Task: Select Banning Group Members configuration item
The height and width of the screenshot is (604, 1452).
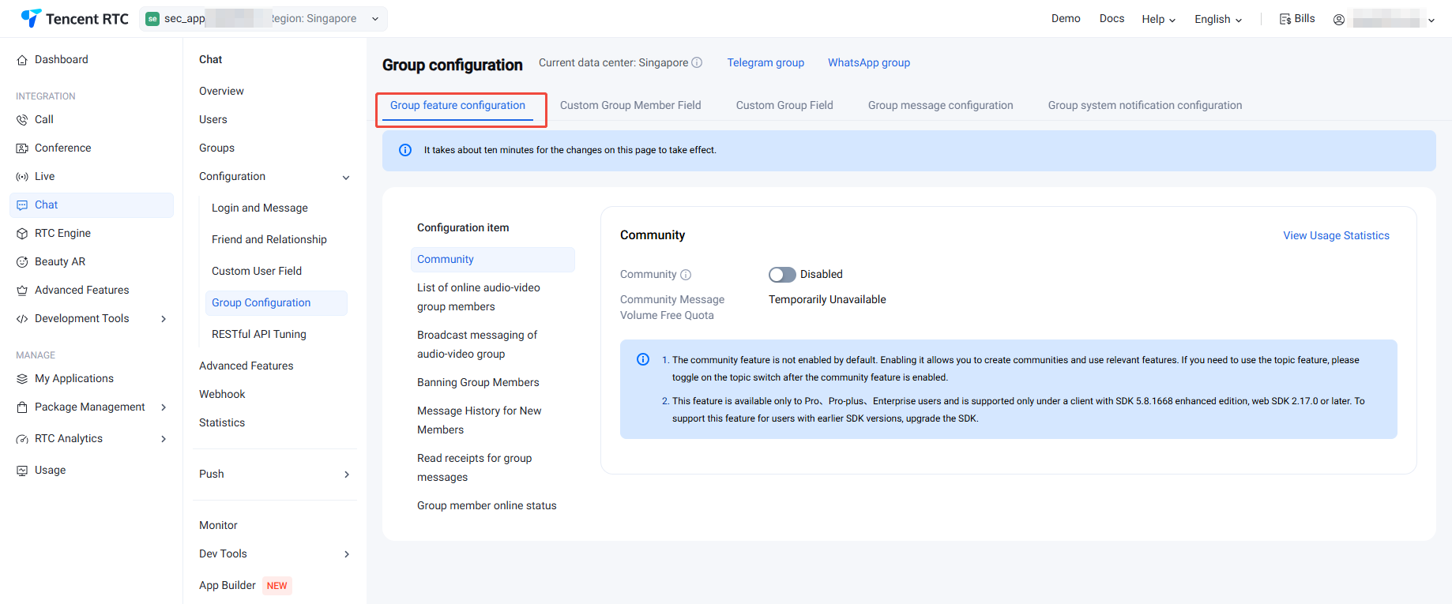Action: [x=478, y=382]
